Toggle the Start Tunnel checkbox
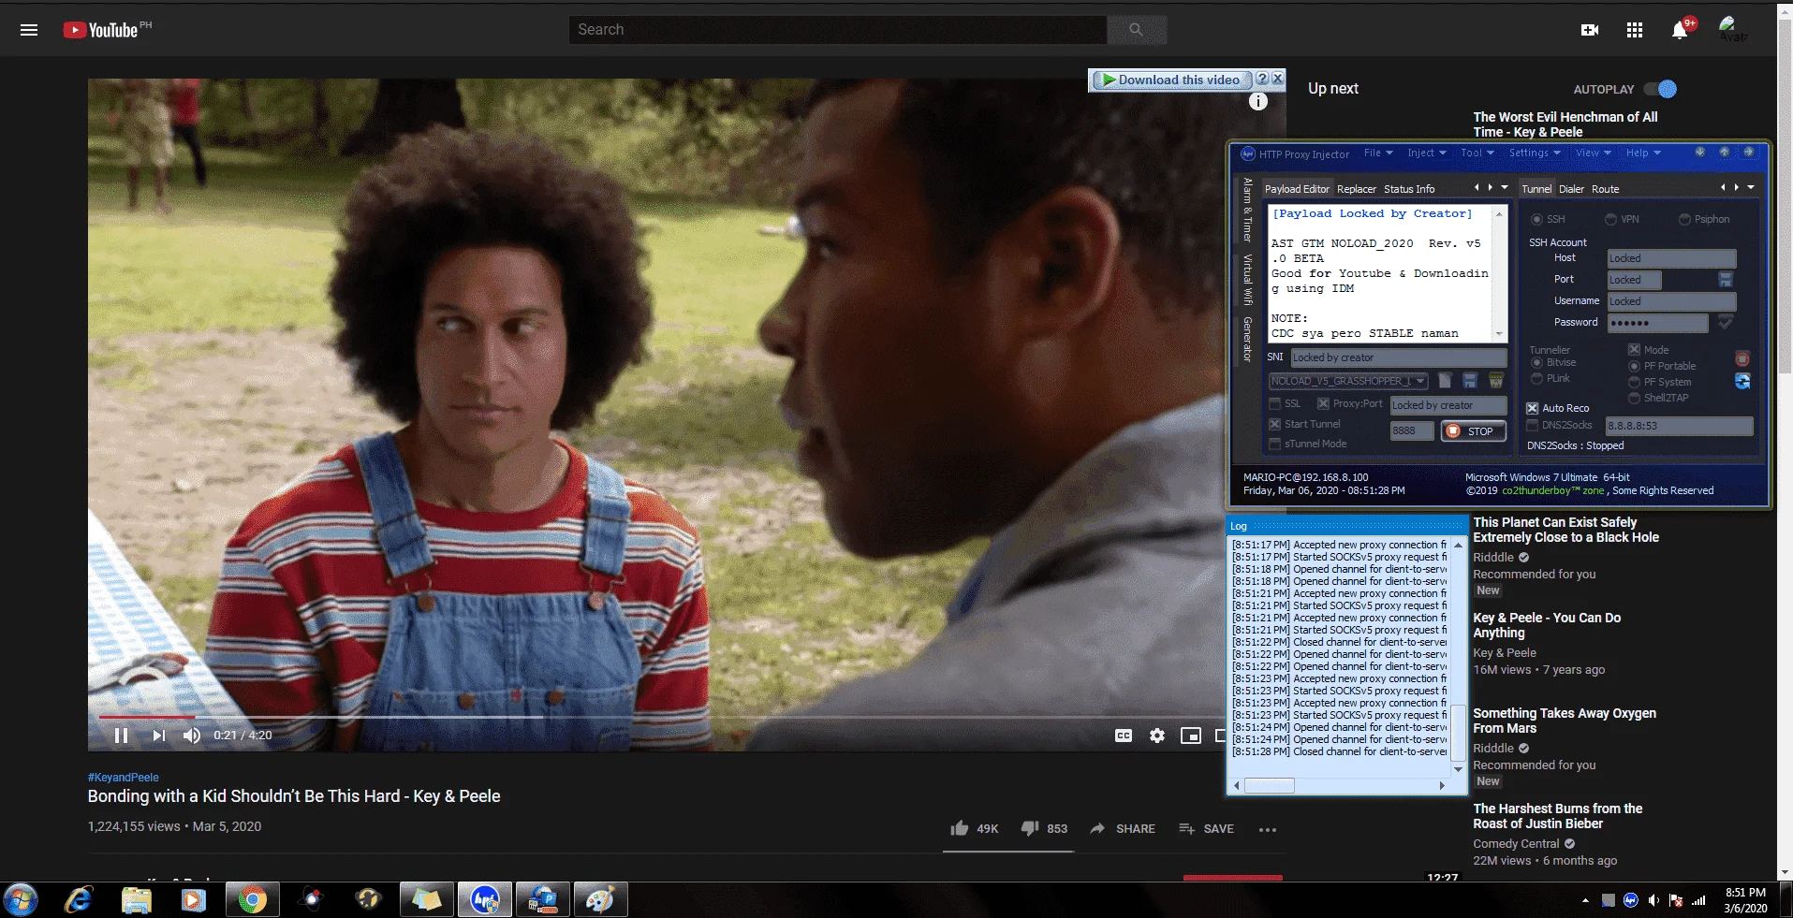The width and height of the screenshot is (1793, 918). point(1274,424)
